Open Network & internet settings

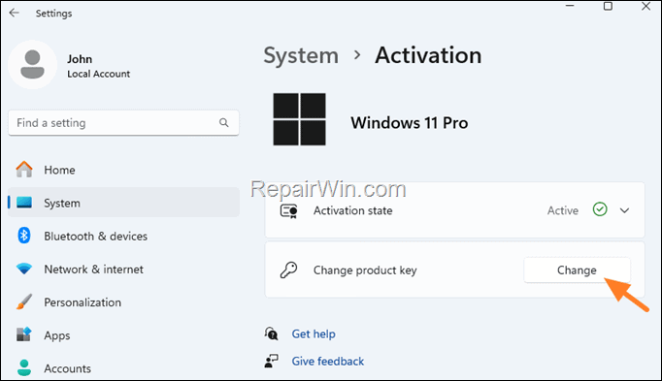[x=123, y=270]
